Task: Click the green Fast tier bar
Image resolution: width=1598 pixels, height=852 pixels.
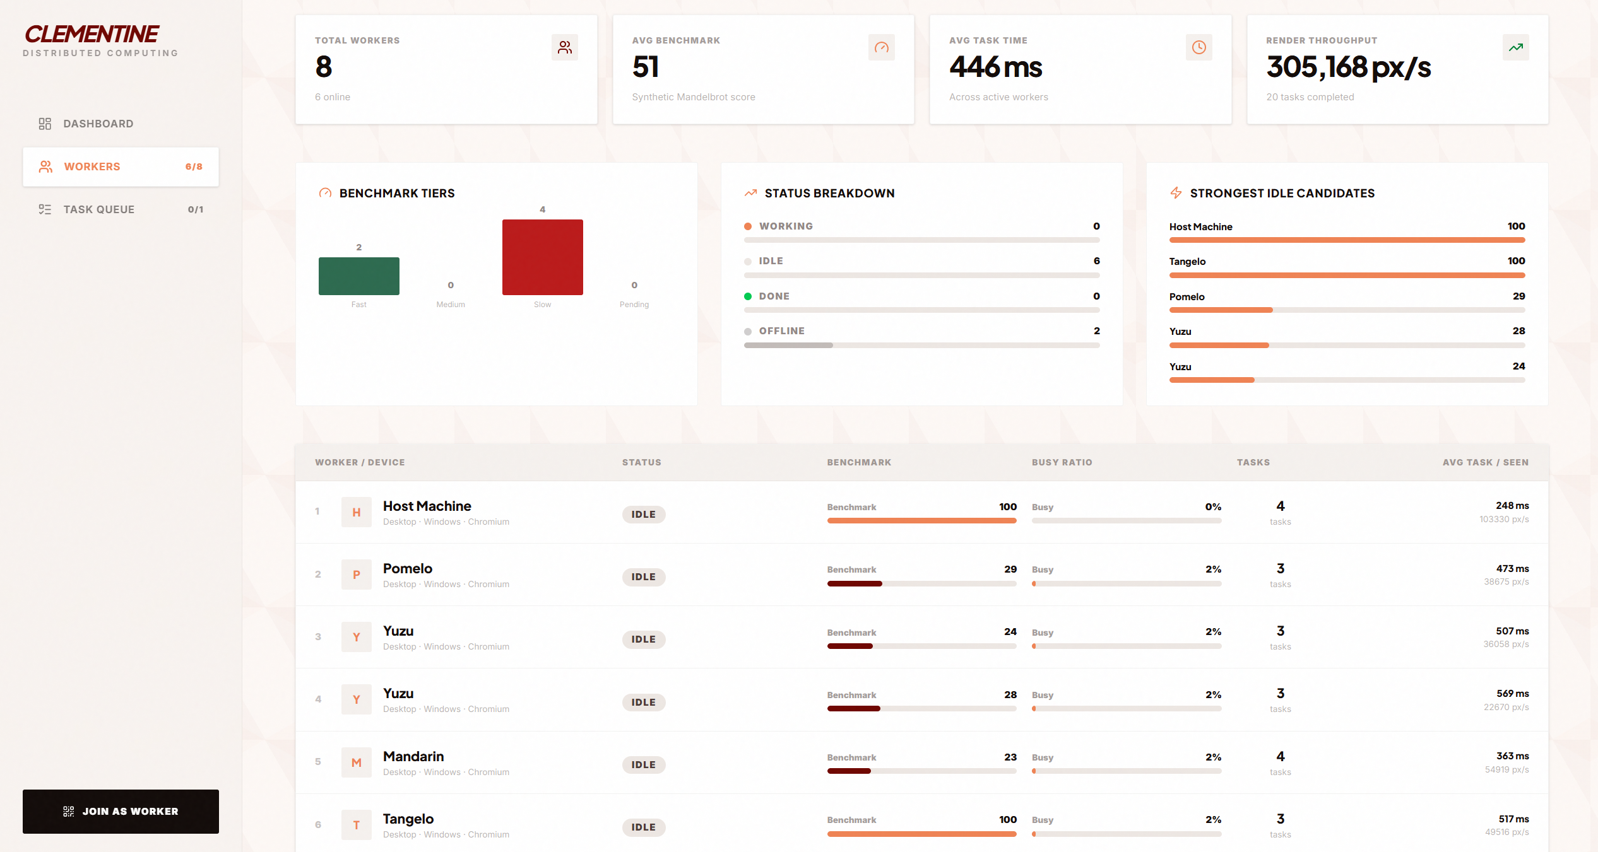Action: tap(358, 276)
